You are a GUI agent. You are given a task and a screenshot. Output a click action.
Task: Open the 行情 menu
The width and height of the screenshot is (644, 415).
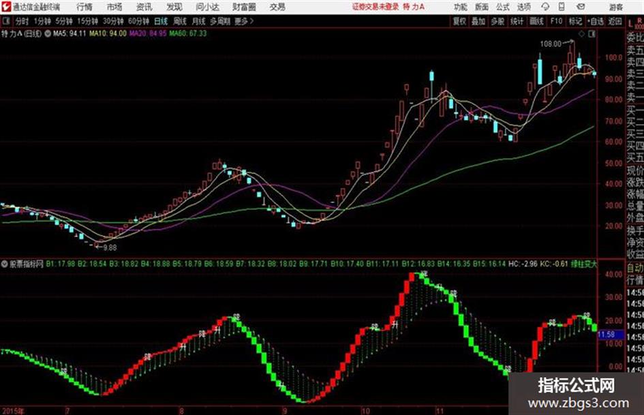coord(85,7)
